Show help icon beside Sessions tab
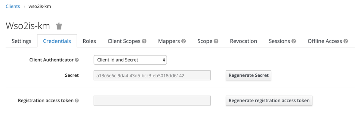This screenshot has width=355, height=113. pyautogui.click(x=294, y=41)
